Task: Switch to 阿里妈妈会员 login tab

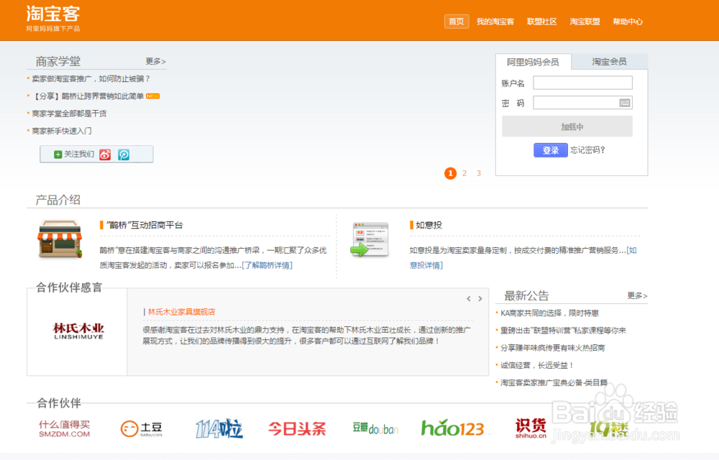Action: (533, 62)
